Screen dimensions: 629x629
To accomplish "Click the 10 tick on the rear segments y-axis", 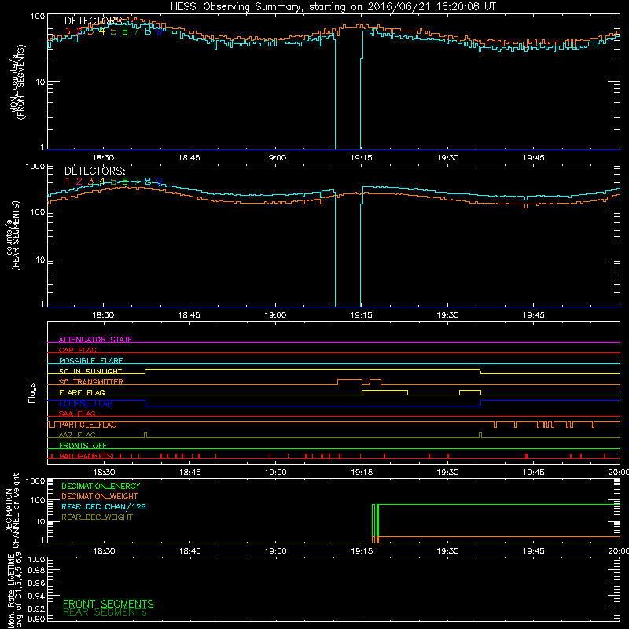I will (41, 259).
